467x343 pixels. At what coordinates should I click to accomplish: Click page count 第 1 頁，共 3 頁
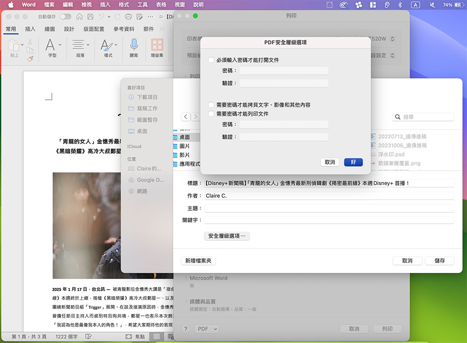tap(29, 336)
